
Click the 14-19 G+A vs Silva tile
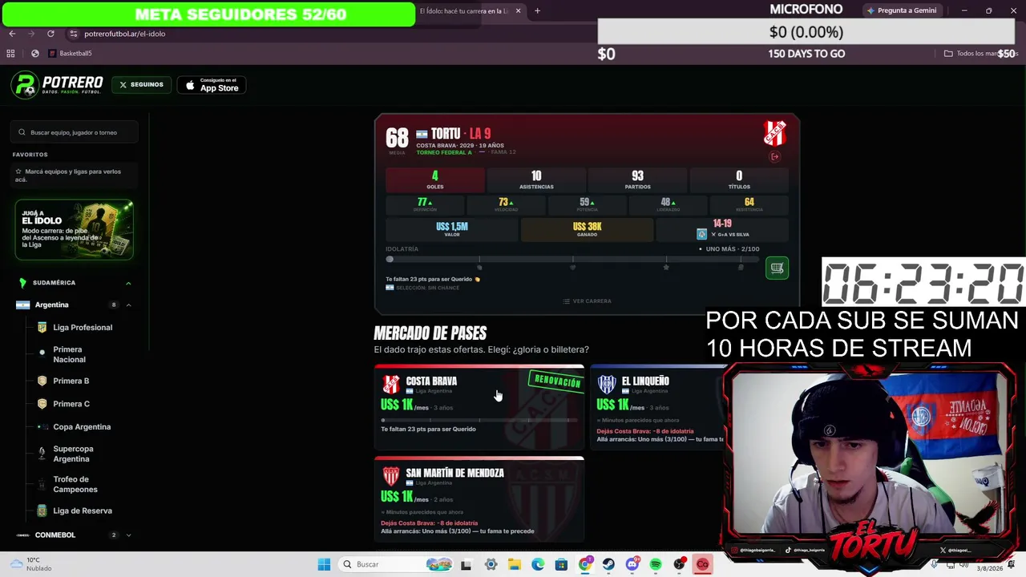[x=722, y=229]
